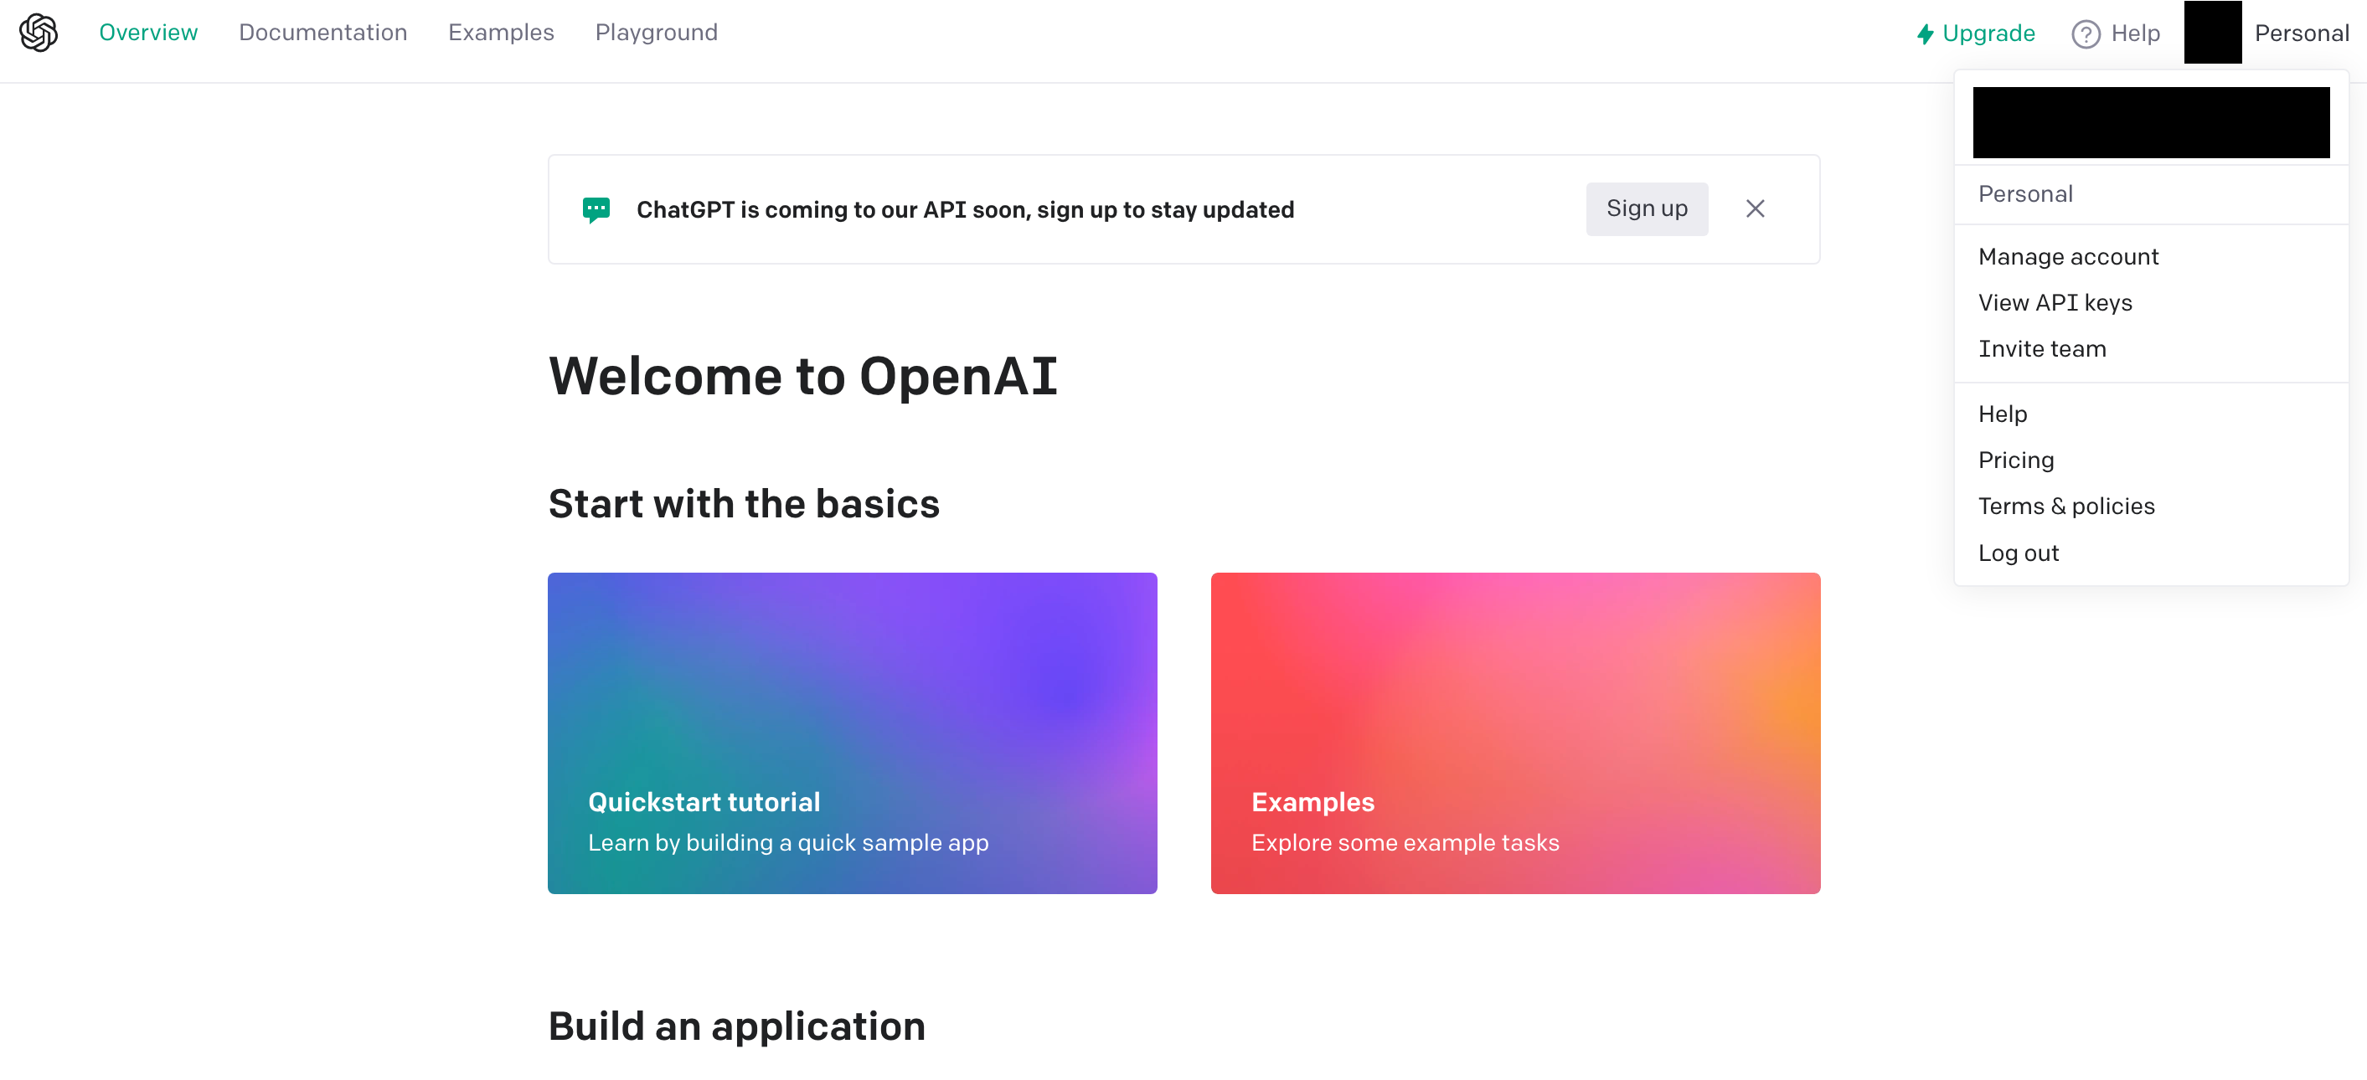Dismiss the ChatGPT API banner
This screenshot has height=1080, width=2367.
tap(1754, 208)
